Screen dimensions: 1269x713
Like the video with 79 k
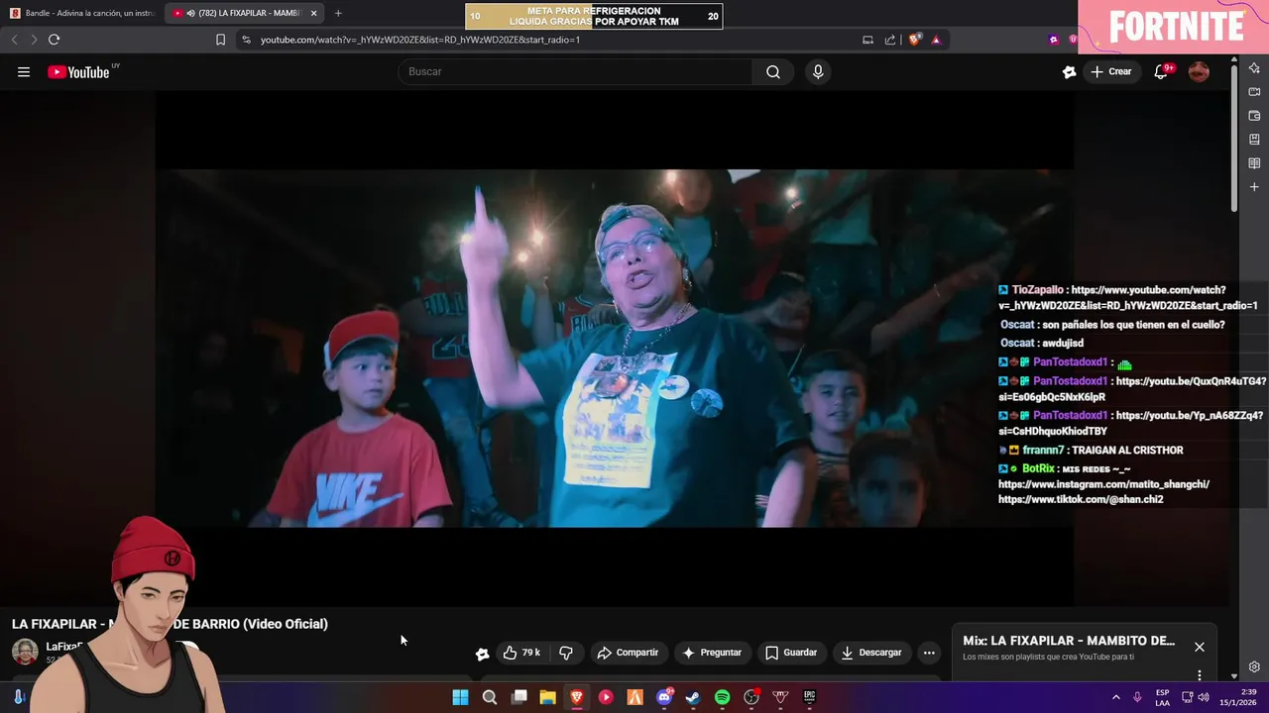[x=521, y=653]
